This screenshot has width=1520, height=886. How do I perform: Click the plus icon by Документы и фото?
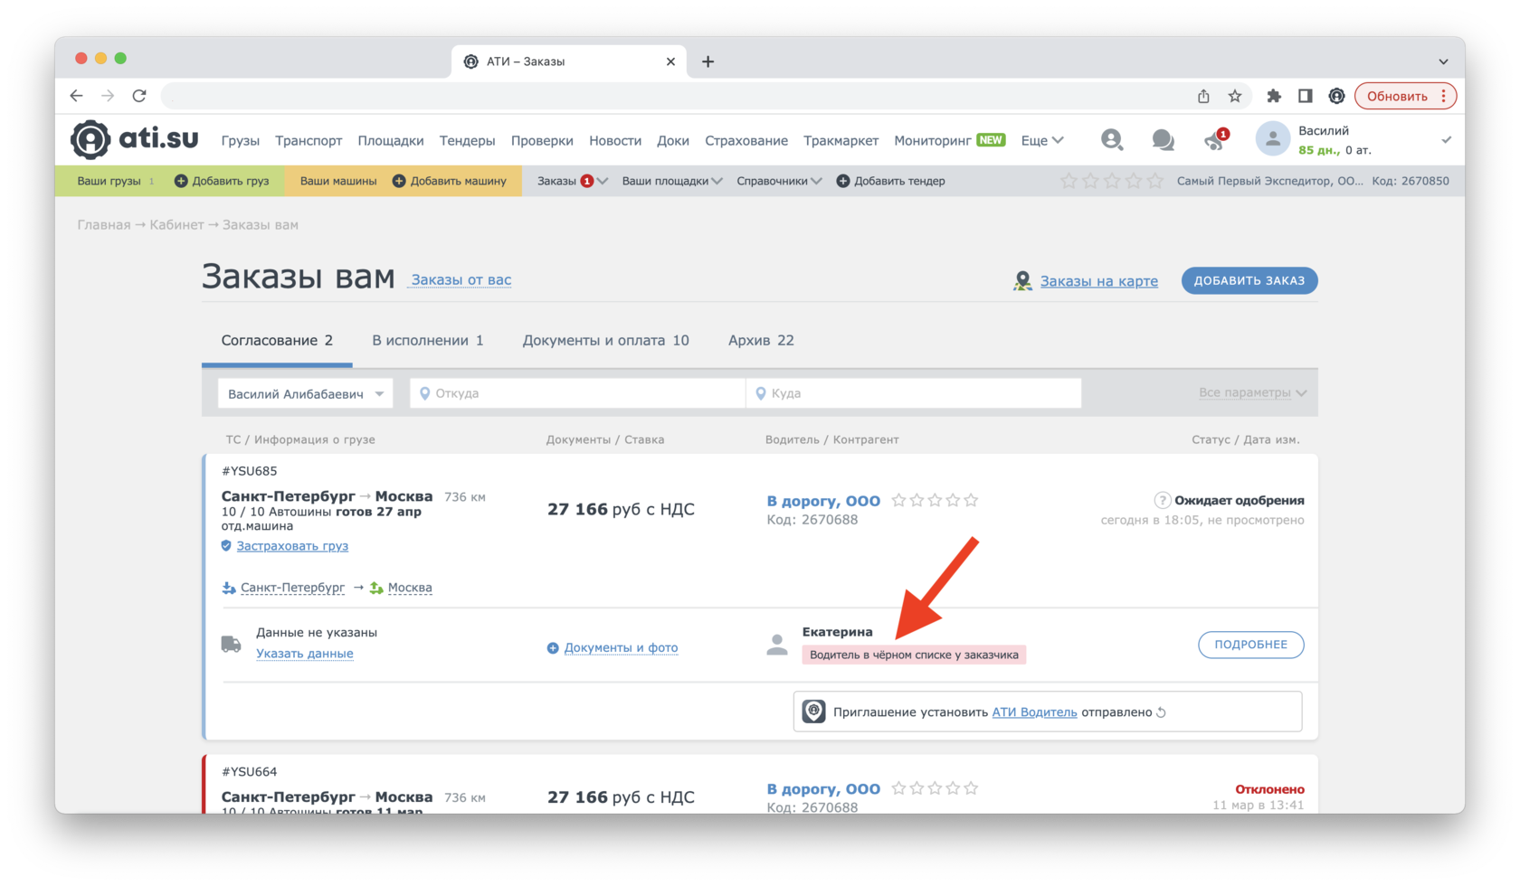click(553, 648)
